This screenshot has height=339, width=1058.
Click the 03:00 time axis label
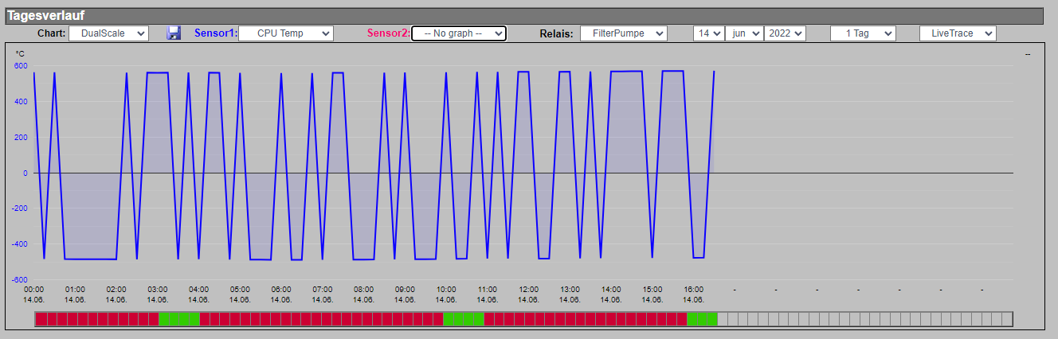pos(158,290)
